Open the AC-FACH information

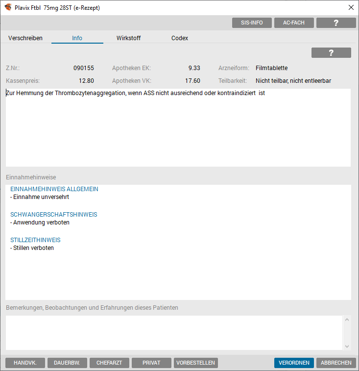tap(294, 23)
